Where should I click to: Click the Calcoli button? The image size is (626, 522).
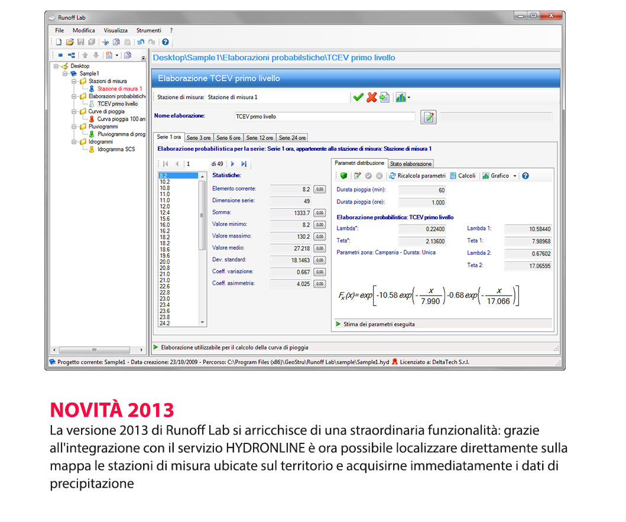(463, 176)
